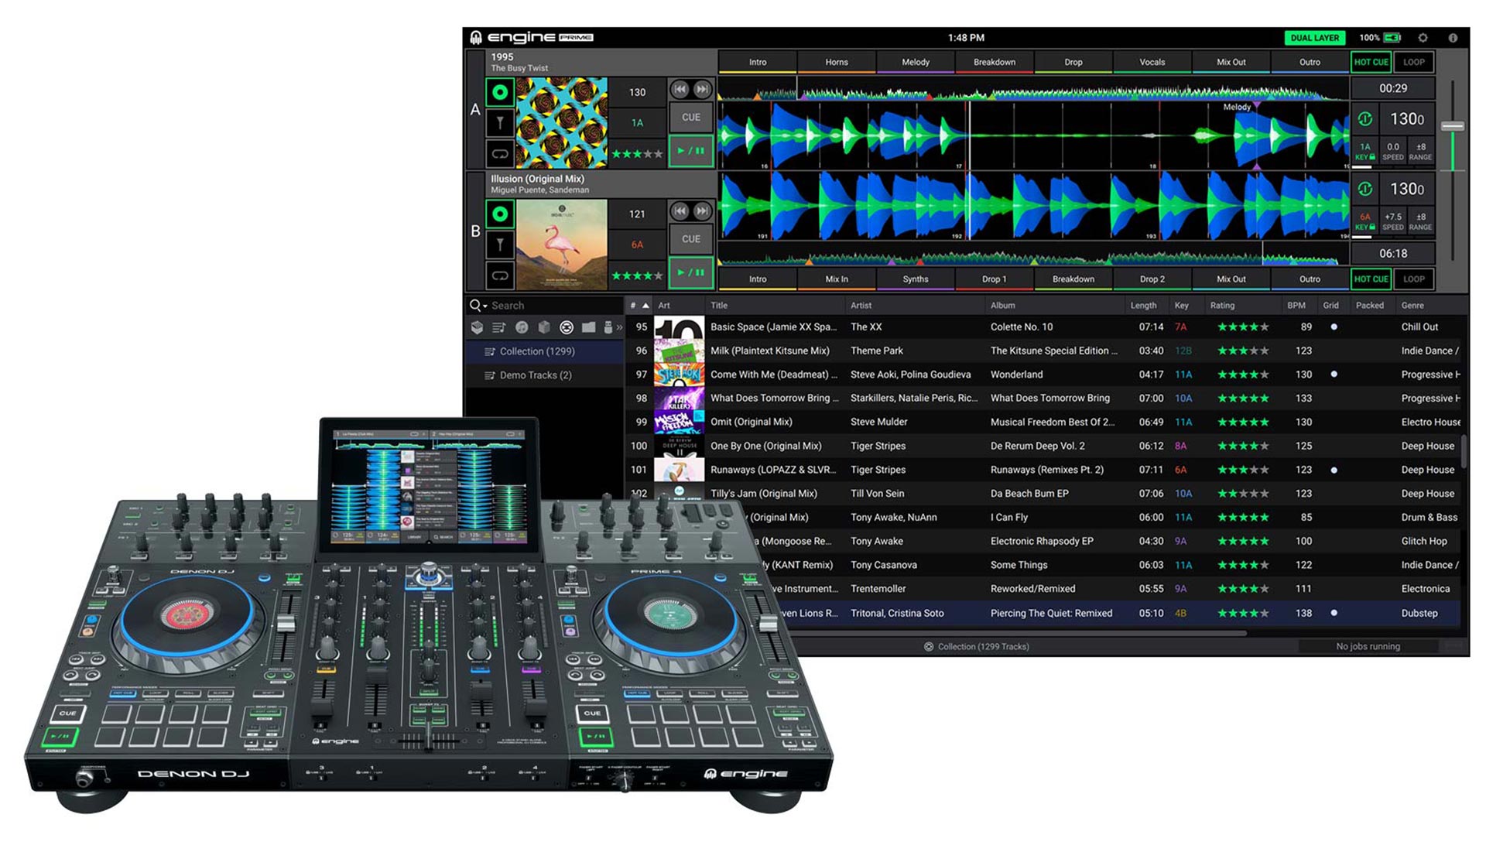This screenshot has height=852, width=1486.
Task: Select track Omit (Original Mix)
Action: click(1045, 422)
